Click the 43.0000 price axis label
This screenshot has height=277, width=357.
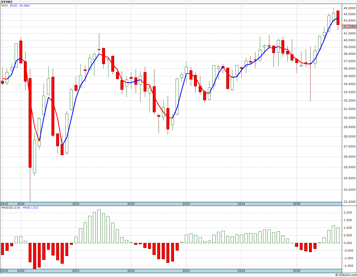pos(349,20)
